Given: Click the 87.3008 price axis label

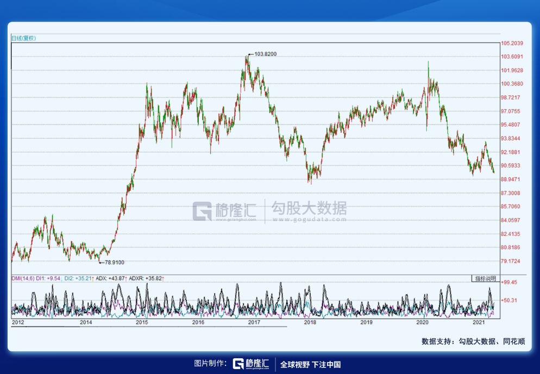Looking at the screenshot, I should (510, 193).
